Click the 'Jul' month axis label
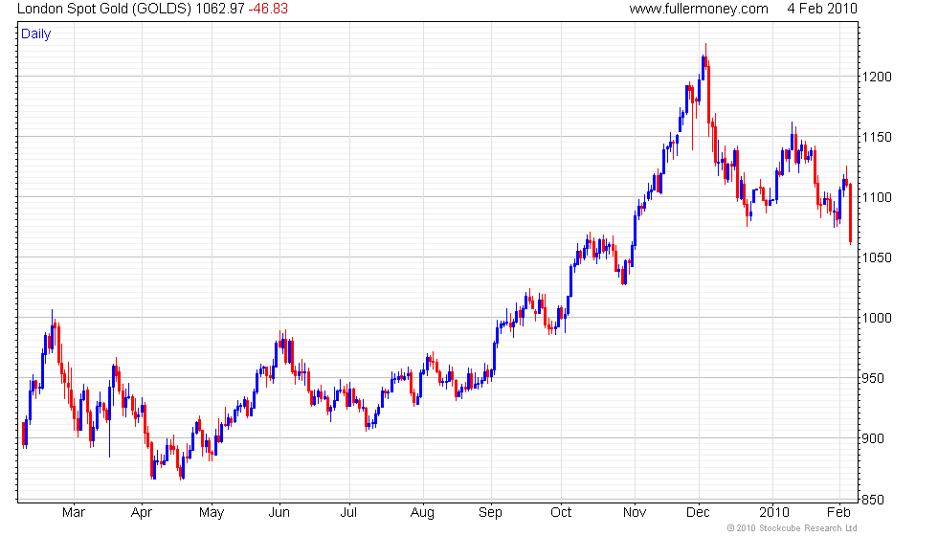 [348, 512]
